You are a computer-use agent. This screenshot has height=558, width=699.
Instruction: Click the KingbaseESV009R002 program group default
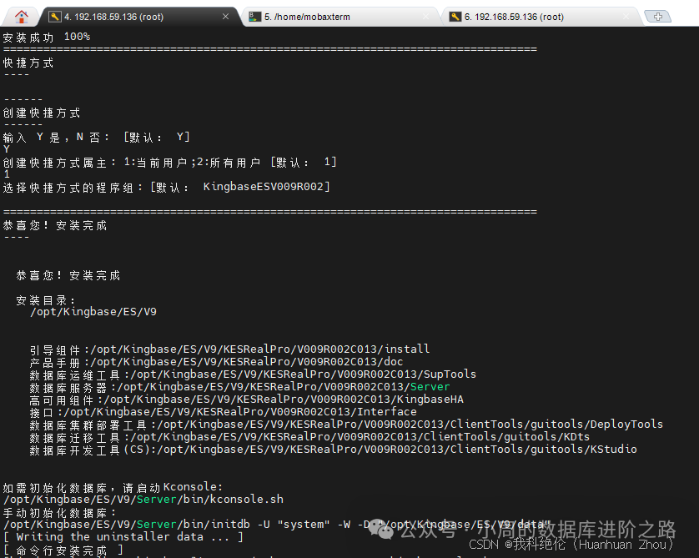(x=267, y=187)
